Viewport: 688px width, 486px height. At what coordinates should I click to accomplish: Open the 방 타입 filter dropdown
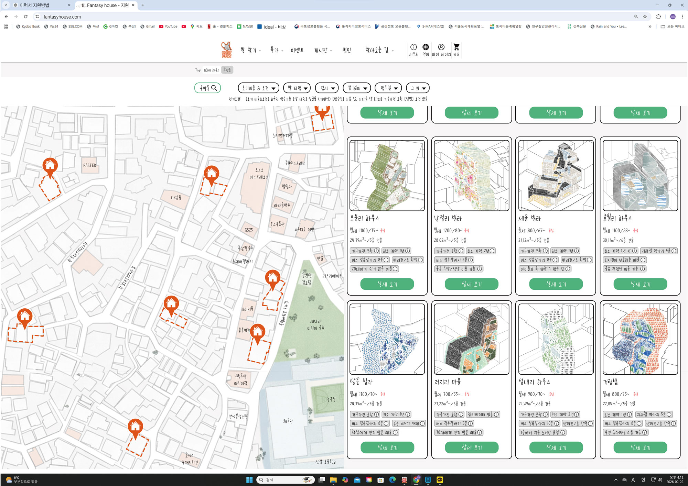pos(297,88)
